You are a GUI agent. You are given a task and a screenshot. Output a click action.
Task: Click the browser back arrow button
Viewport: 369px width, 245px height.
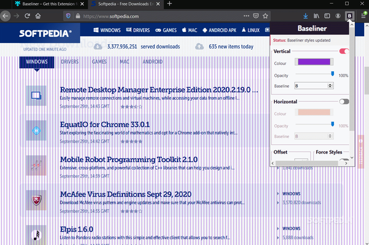(6, 16)
